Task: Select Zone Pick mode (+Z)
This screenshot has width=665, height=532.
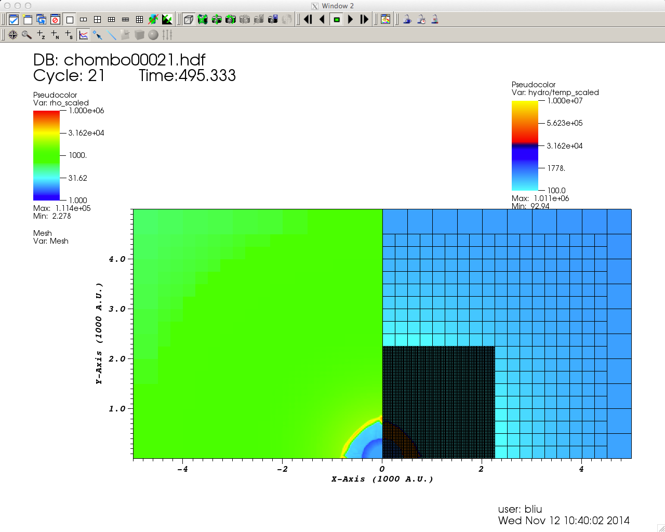Action: (x=41, y=35)
